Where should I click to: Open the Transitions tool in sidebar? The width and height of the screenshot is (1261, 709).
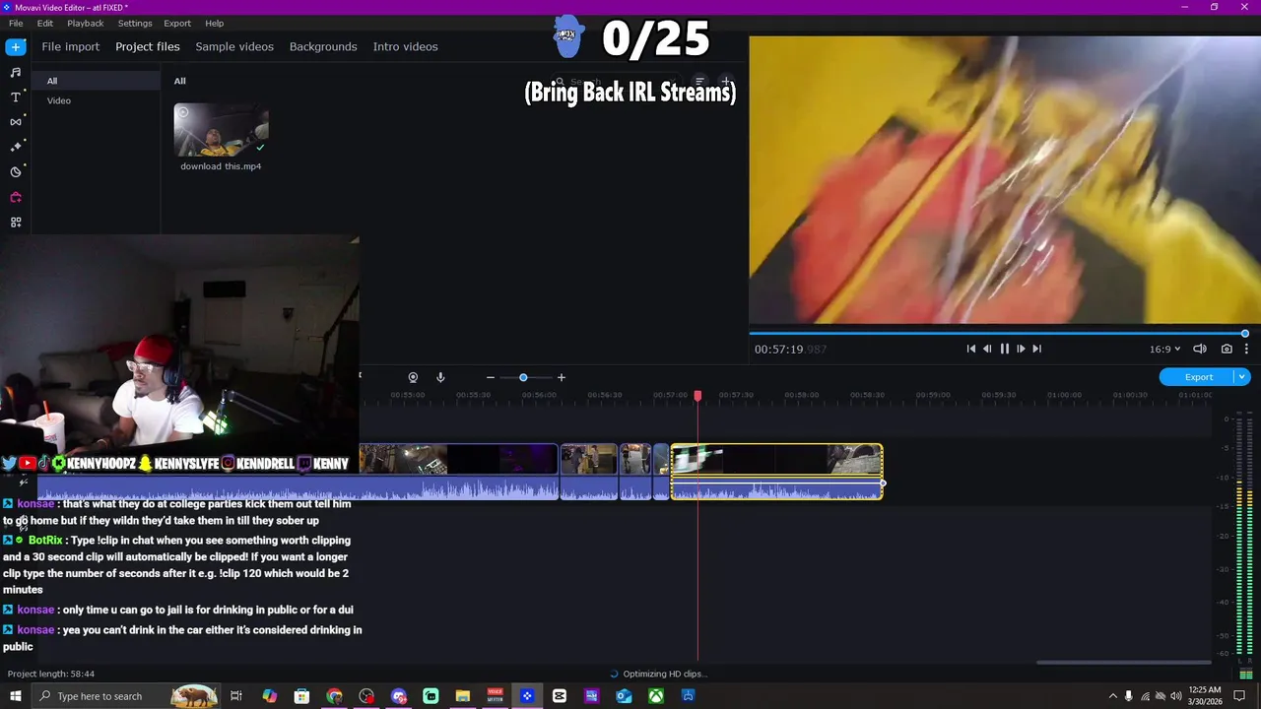click(x=16, y=122)
